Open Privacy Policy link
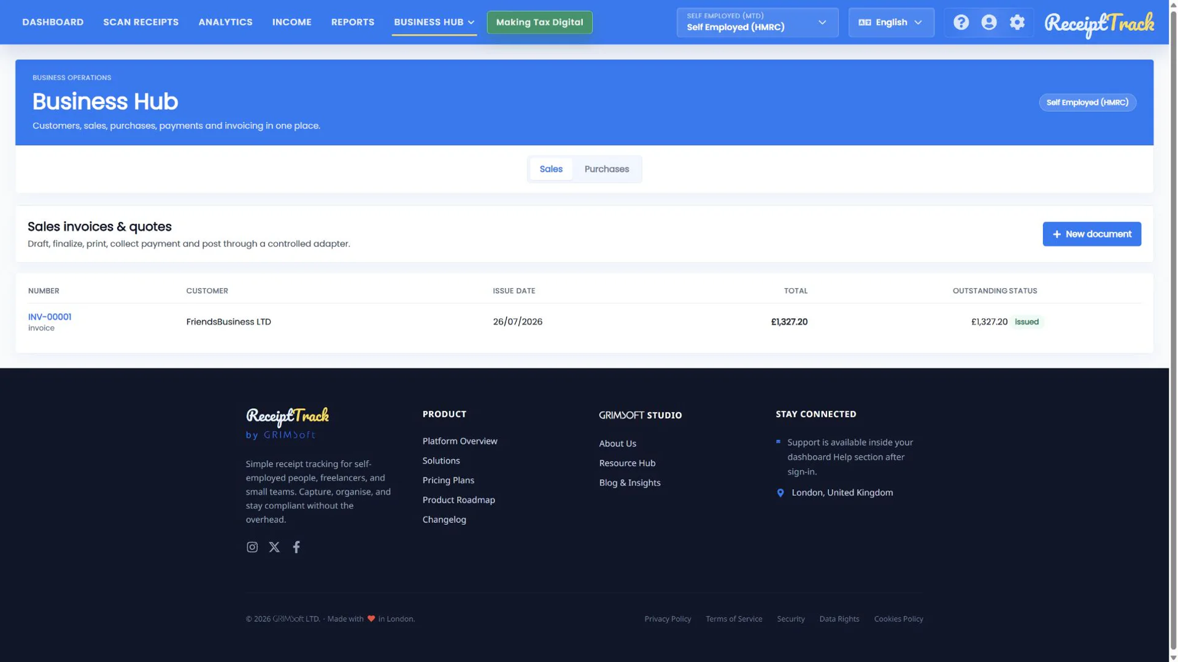This screenshot has width=1178, height=662. pyautogui.click(x=668, y=619)
